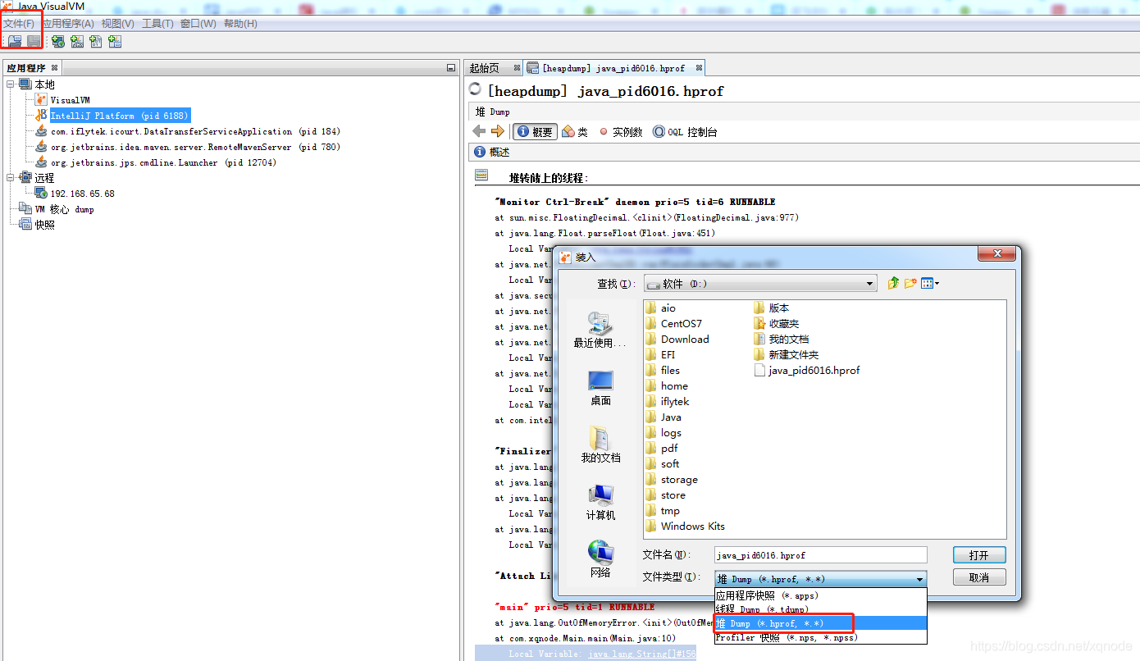The image size is (1140, 661).
Task: Collapse the 本地 tree node
Action: pyautogui.click(x=11, y=84)
